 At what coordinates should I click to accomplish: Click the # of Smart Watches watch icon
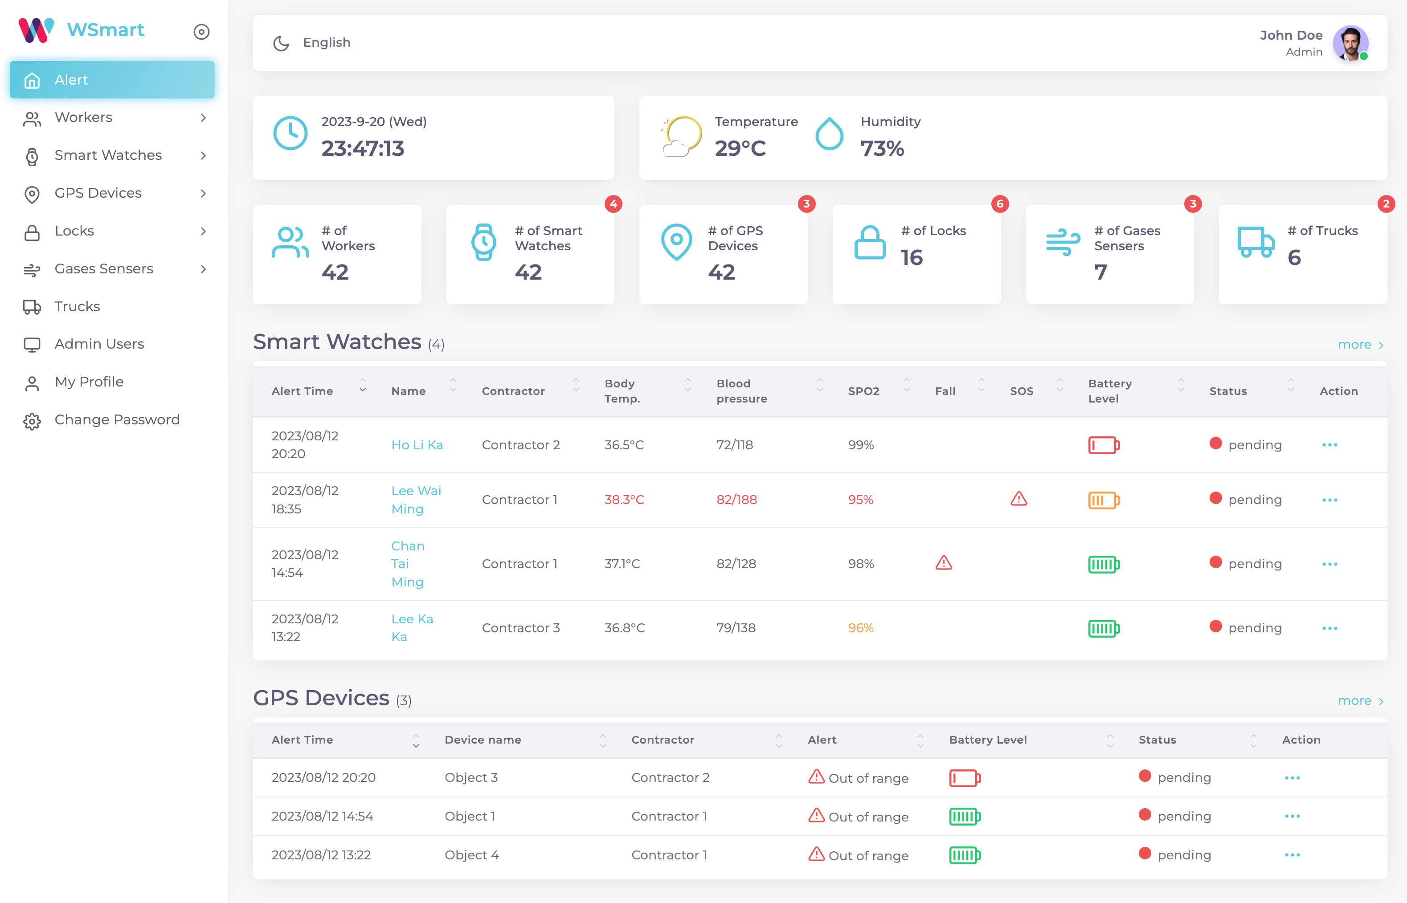(484, 242)
